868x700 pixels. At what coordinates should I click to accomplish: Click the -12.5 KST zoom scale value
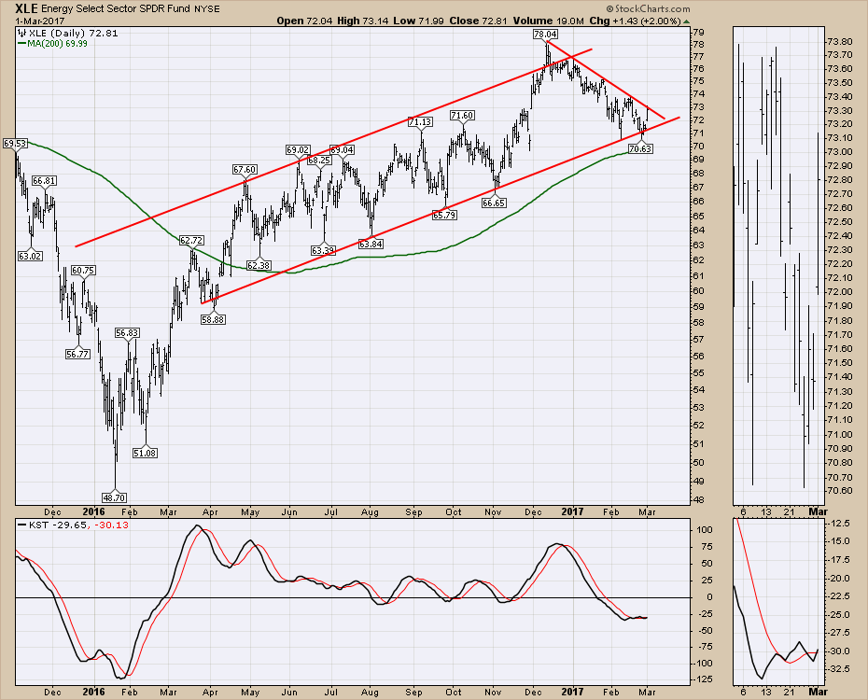838,524
